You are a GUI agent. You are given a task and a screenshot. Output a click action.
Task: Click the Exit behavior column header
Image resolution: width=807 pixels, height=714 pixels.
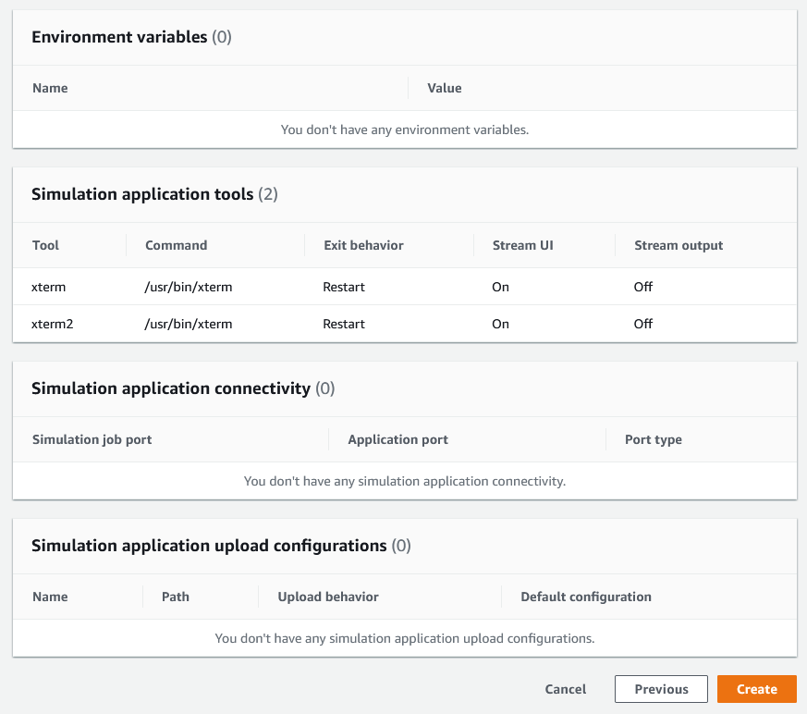[x=363, y=245]
